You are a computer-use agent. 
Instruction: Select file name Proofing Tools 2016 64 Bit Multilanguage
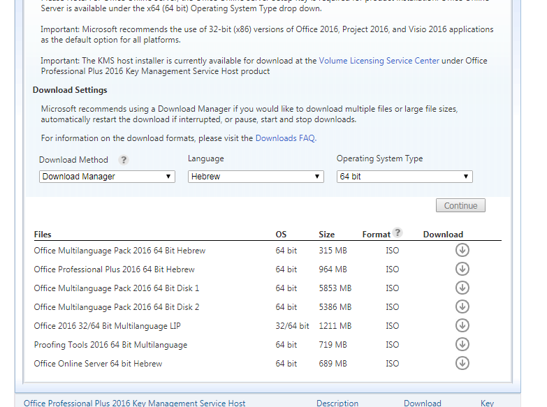tap(110, 345)
